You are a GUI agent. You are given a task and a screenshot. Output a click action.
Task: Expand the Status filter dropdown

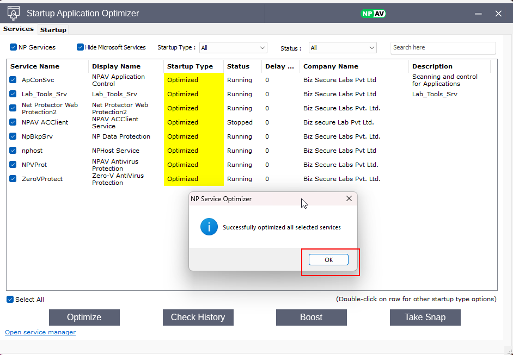(x=343, y=48)
